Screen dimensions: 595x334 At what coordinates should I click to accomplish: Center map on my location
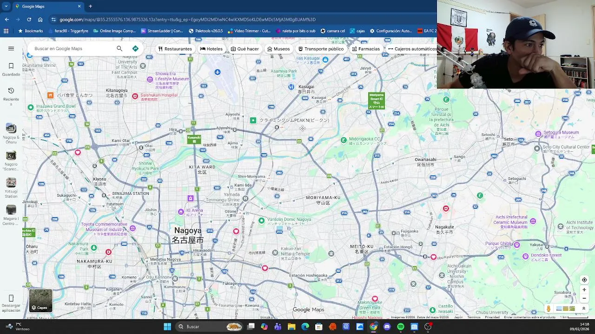[584, 280]
